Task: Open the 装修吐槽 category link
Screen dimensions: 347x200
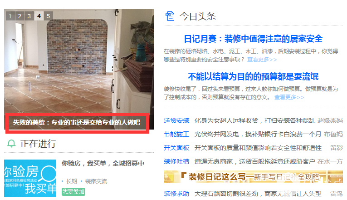Action: [x=176, y=161]
